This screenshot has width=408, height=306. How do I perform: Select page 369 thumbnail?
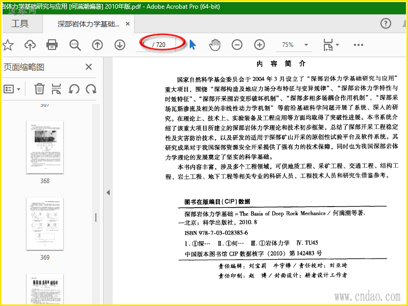tap(45, 224)
